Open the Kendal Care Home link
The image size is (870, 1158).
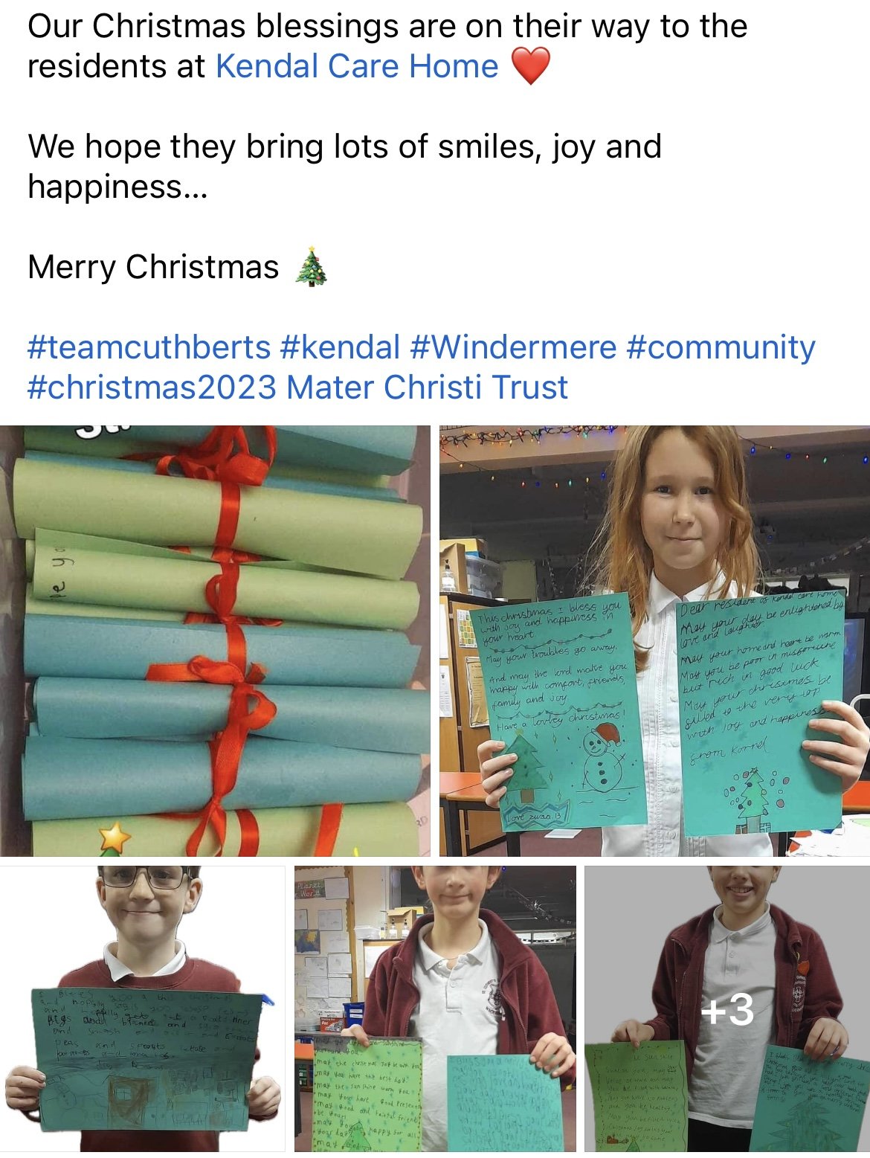coord(357,66)
